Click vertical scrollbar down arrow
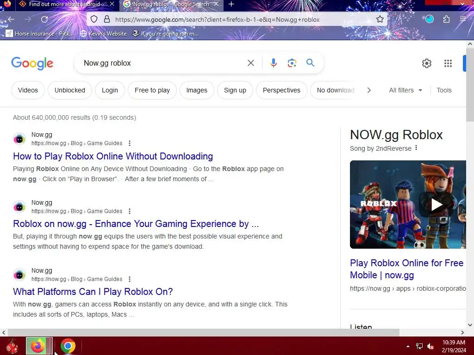The height and width of the screenshot is (355, 474). (470, 325)
